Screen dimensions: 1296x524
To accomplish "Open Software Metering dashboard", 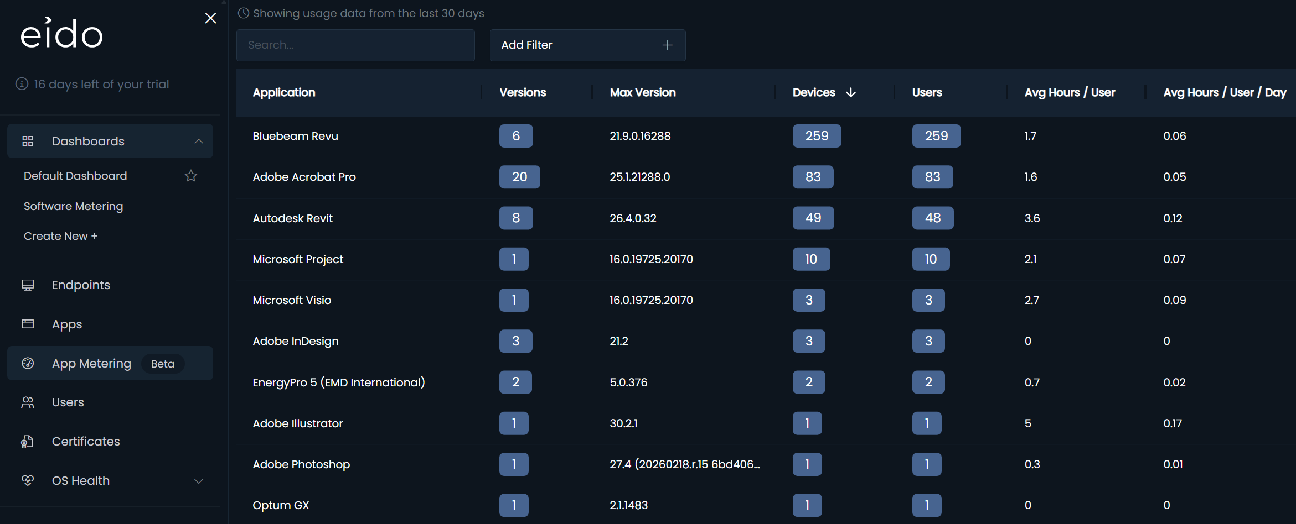I will [x=74, y=206].
